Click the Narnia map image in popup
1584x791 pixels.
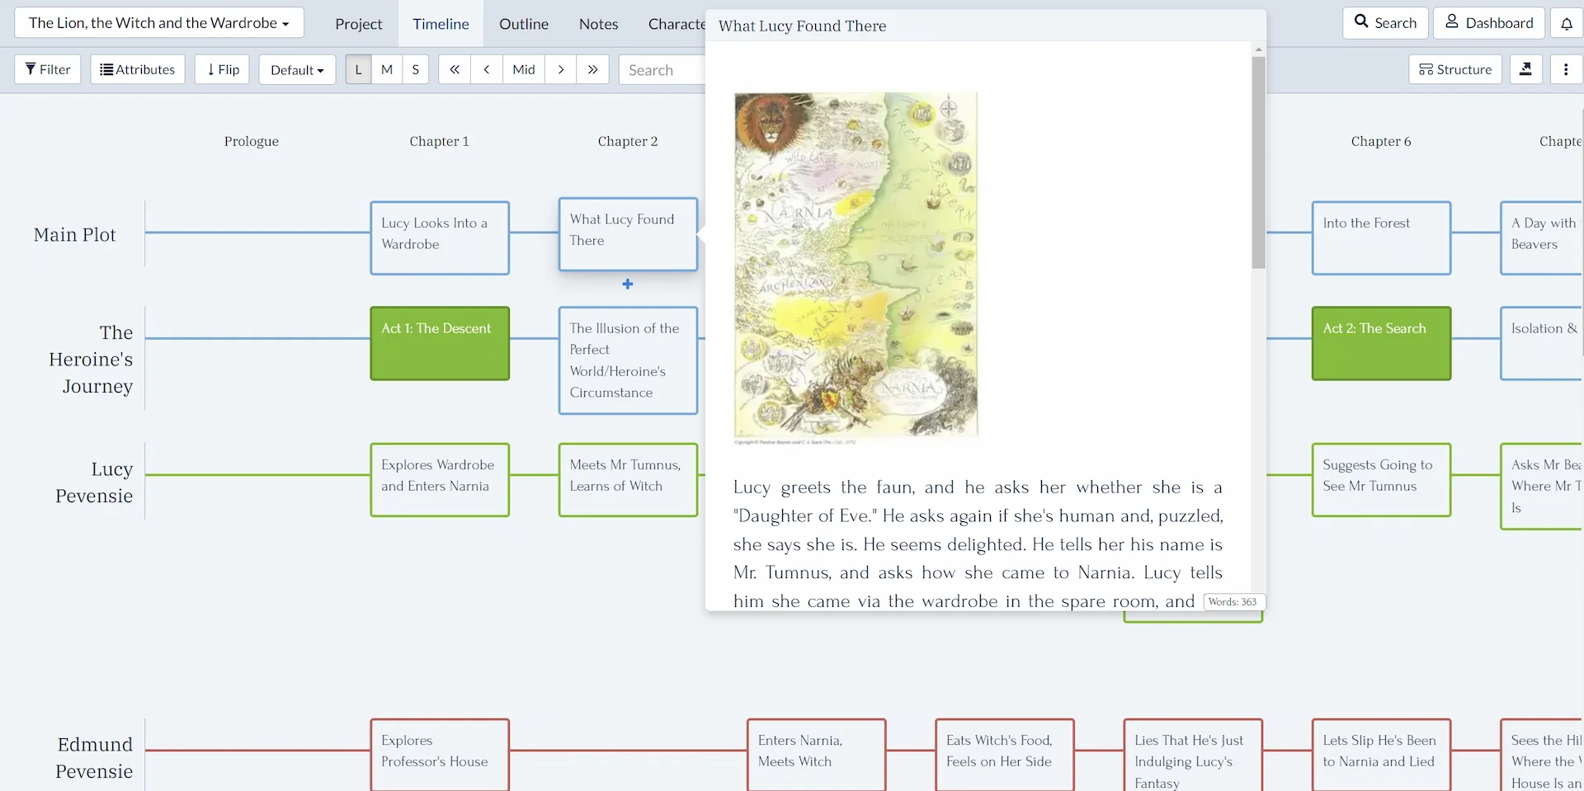(856, 265)
